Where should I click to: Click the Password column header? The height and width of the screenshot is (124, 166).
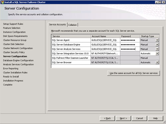click(x=130, y=36)
